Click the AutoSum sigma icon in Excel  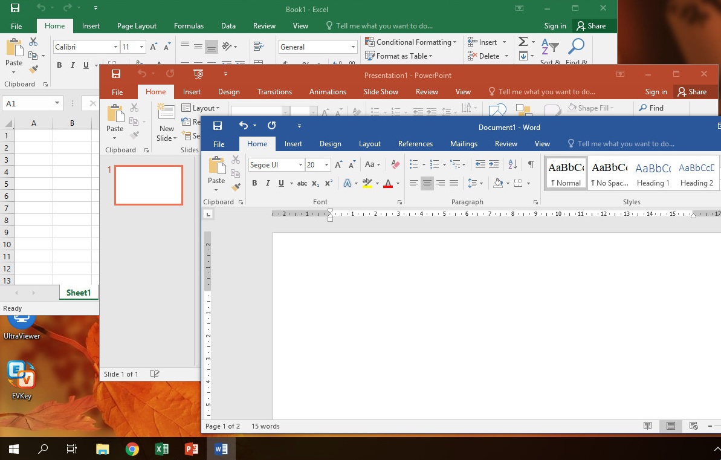click(523, 42)
